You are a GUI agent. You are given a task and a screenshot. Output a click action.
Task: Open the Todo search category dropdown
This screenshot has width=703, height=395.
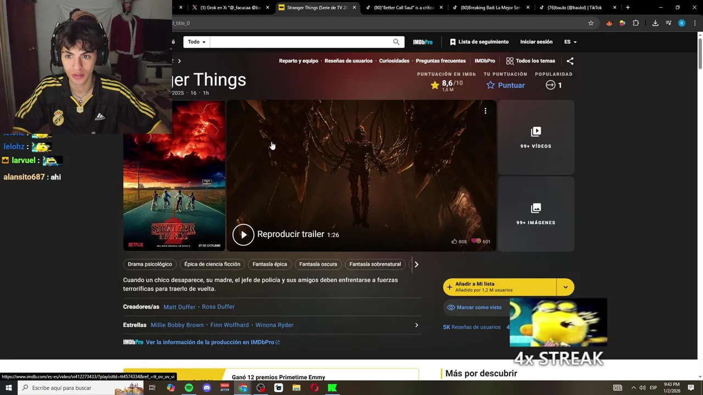(x=197, y=42)
